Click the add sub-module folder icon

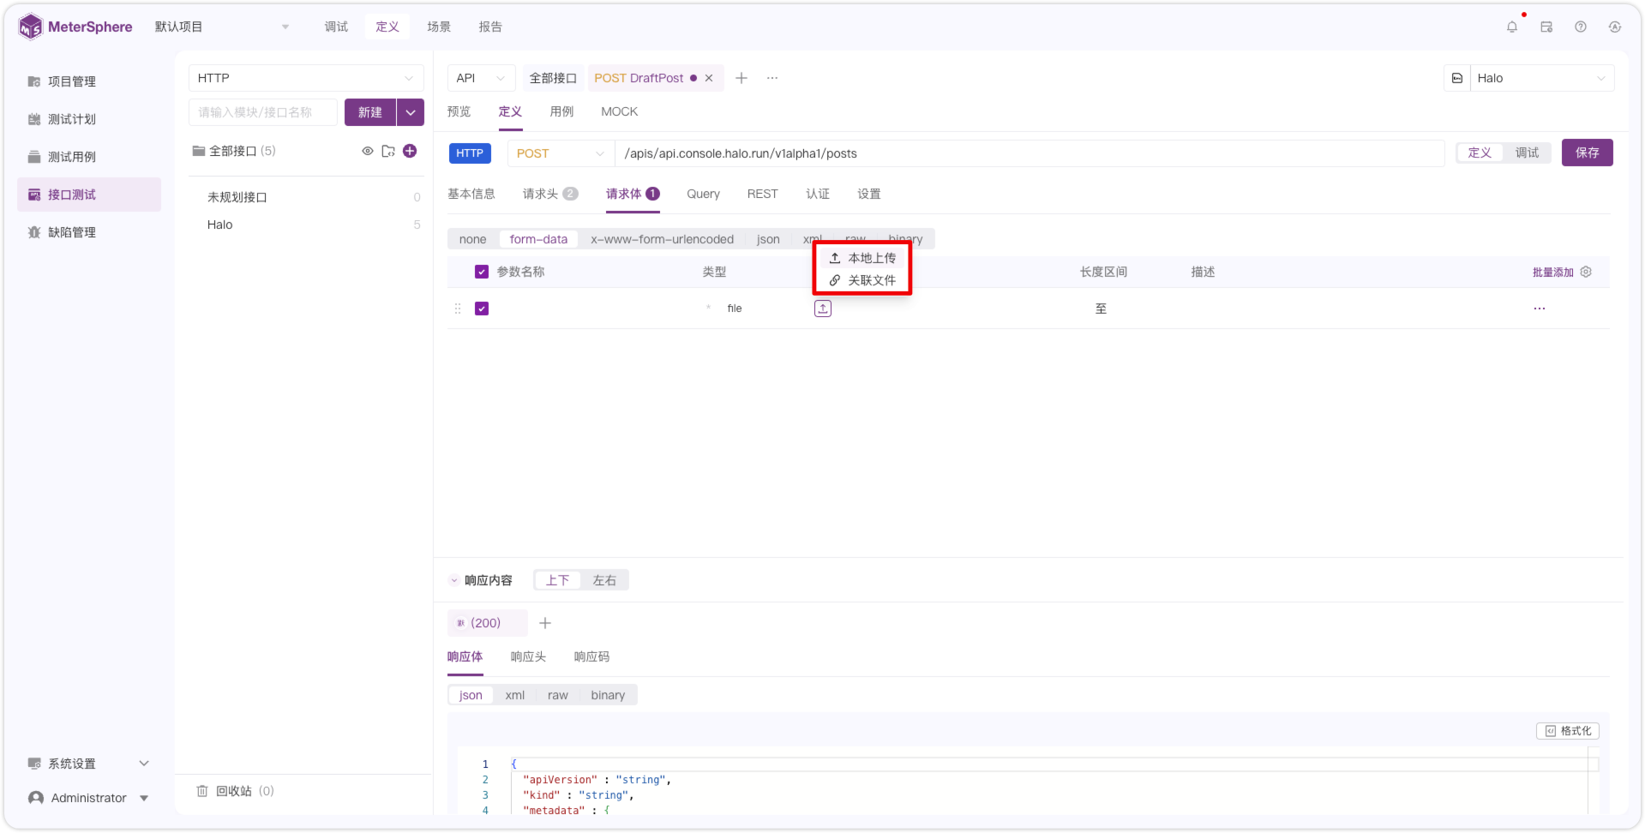[388, 151]
